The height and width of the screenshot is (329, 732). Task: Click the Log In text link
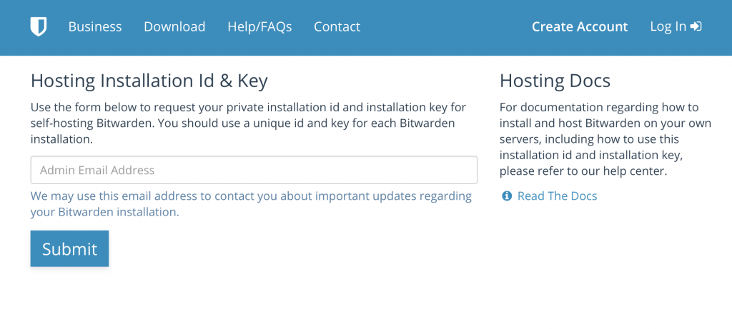(668, 26)
